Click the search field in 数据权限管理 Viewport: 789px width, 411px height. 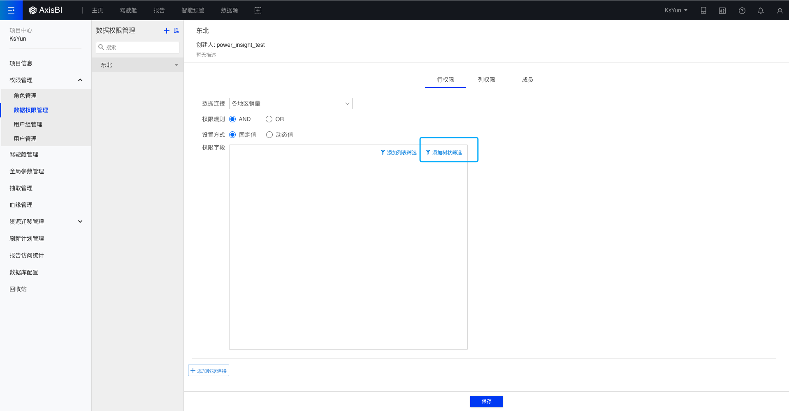coord(140,48)
